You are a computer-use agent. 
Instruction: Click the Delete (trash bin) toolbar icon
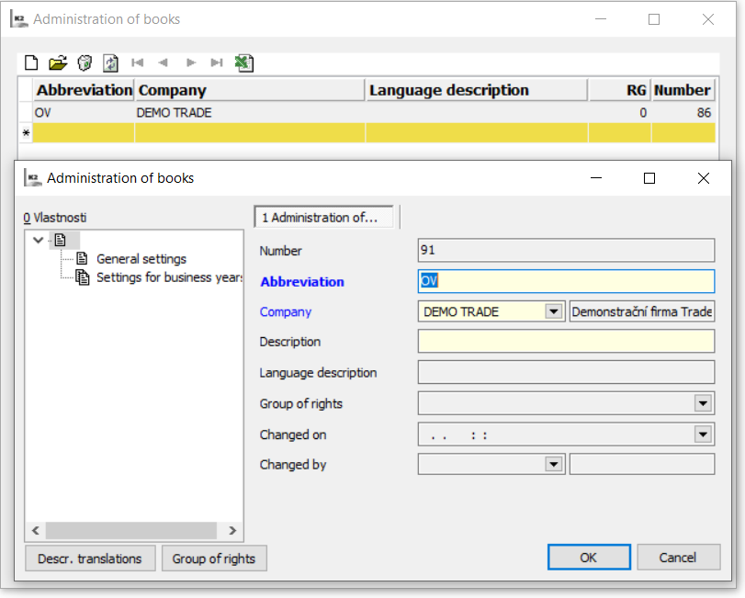pyautogui.click(x=85, y=62)
